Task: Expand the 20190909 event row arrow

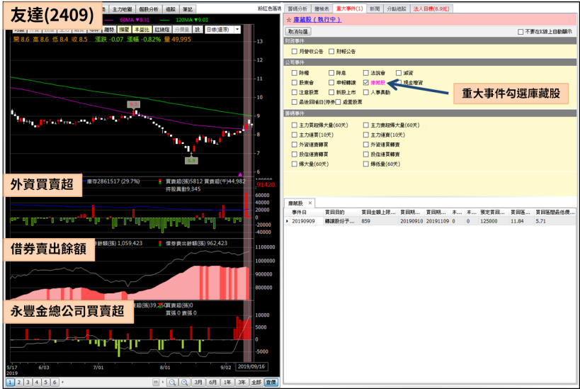Action: (x=288, y=221)
